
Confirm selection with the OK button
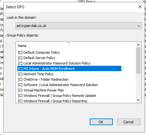pos(101,122)
